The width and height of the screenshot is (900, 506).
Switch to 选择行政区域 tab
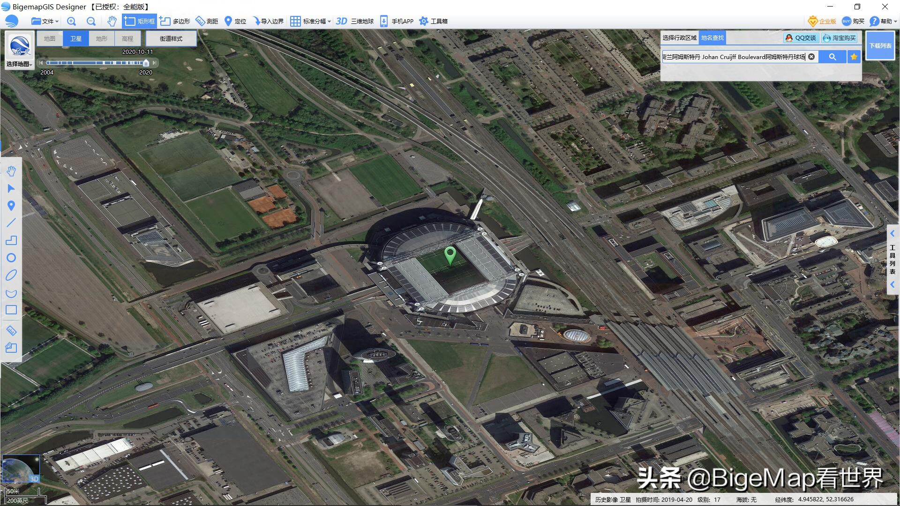coord(679,37)
